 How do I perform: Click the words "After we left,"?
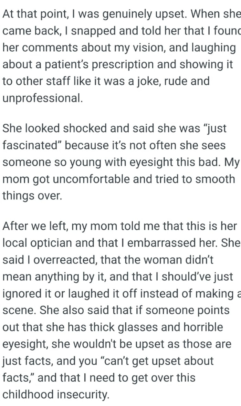point(39,226)
